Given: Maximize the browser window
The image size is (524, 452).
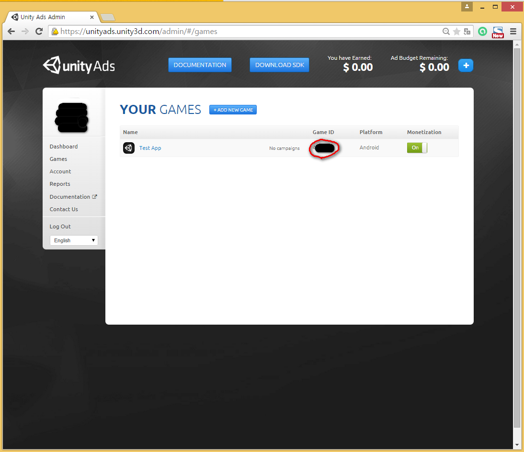Looking at the screenshot, I should (495, 7).
